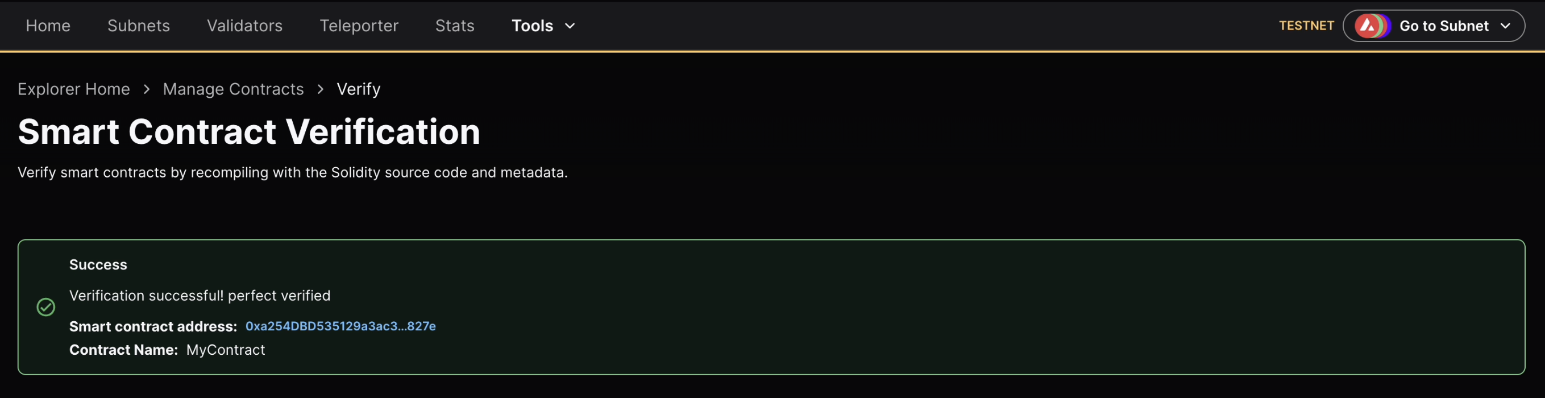View the Stats page

455,26
